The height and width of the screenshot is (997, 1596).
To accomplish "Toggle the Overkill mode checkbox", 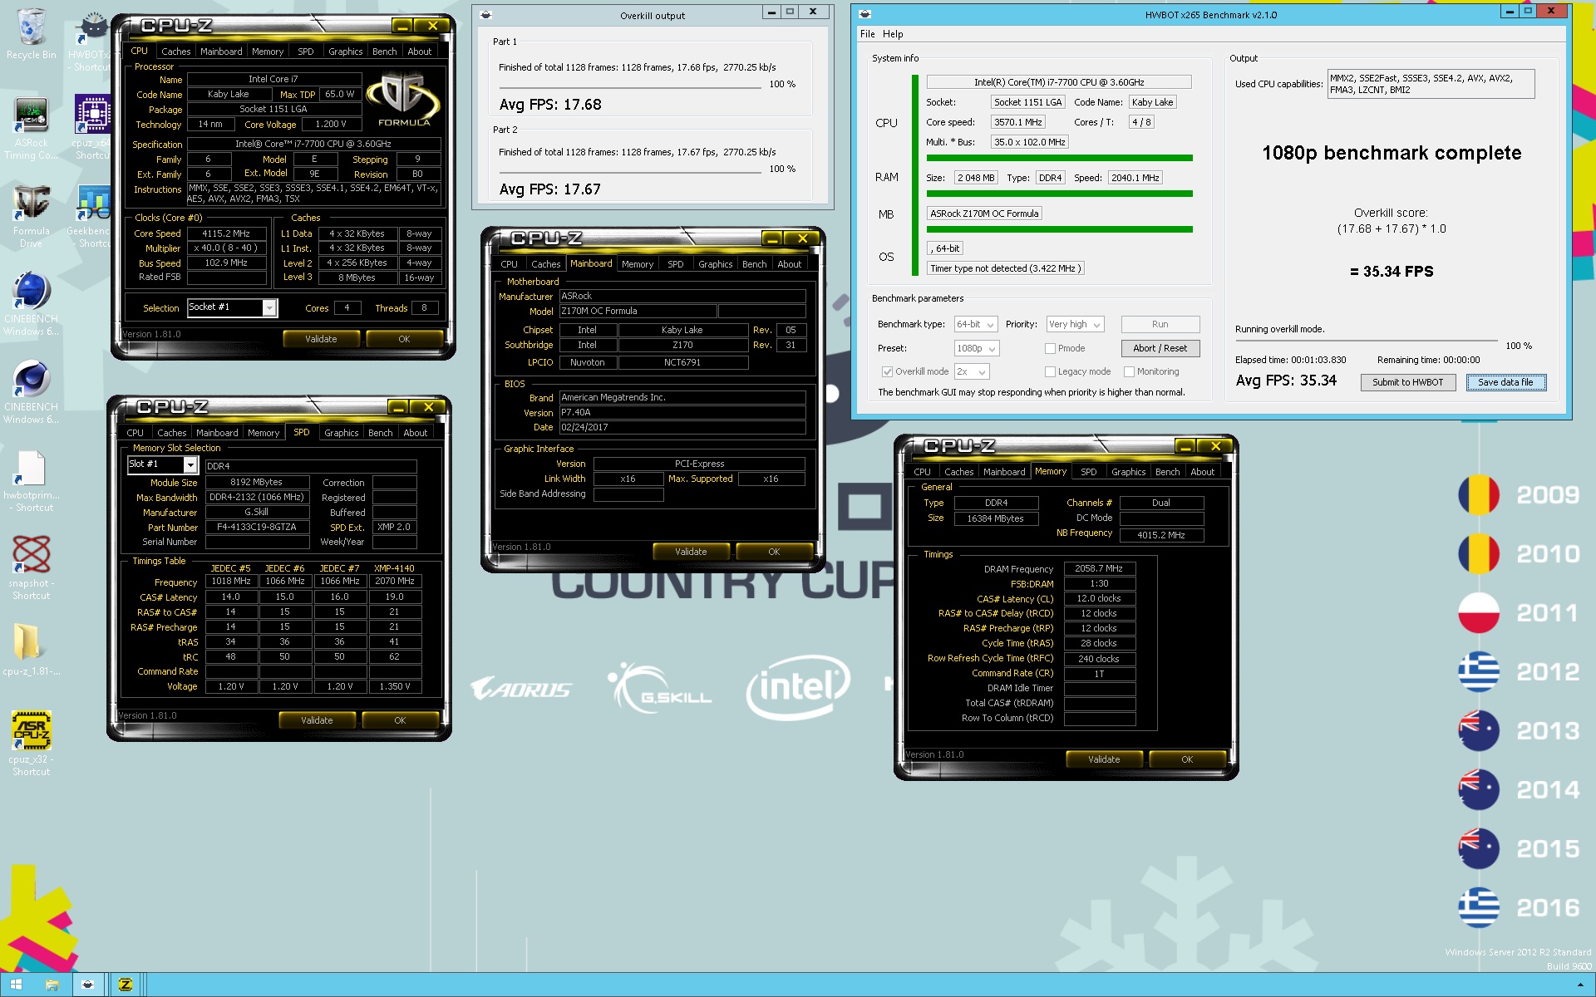I will (887, 371).
